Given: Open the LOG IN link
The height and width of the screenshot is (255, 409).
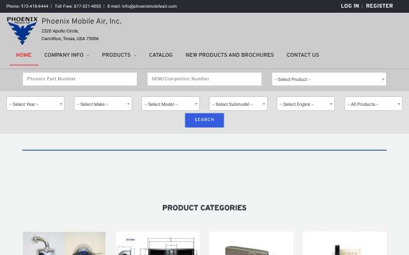Looking at the screenshot, I should tap(350, 6).
